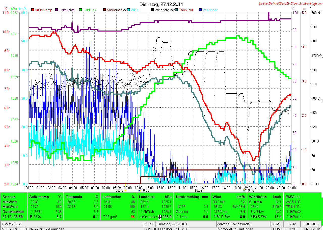This screenshot has width=323, height=230.
Task: Click the dark red Niederschlag legend square
Action: pyautogui.click(x=105, y=10)
